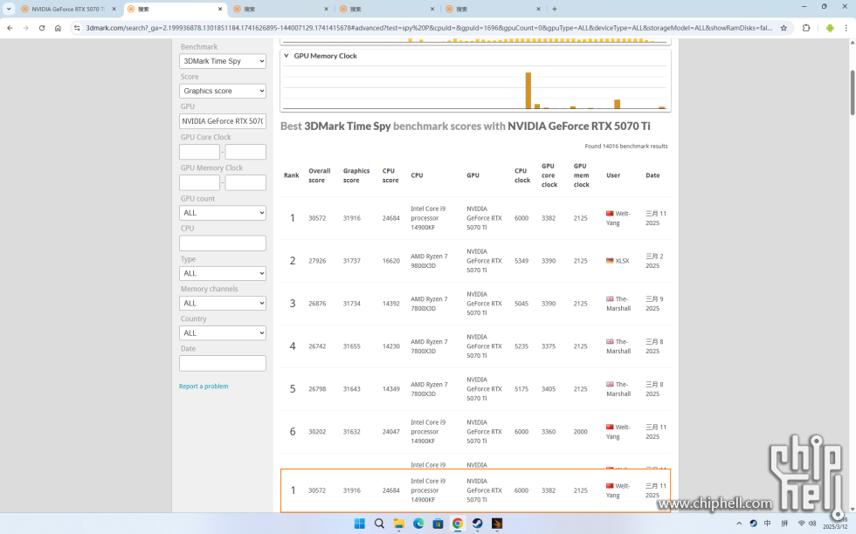This screenshot has height=534, width=856.
Task: Click the German flag beside XLSX
Action: coord(610,261)
